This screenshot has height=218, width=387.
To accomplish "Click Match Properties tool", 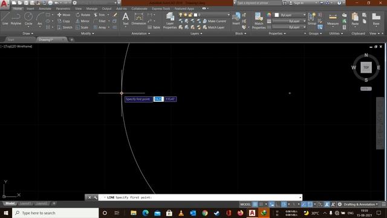I will [x=259, y=21].
